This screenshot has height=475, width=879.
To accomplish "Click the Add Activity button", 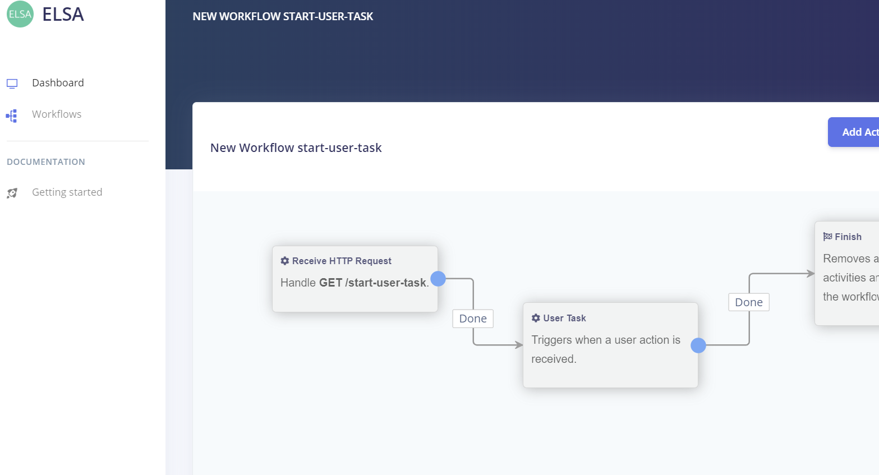I will [858, 132].
